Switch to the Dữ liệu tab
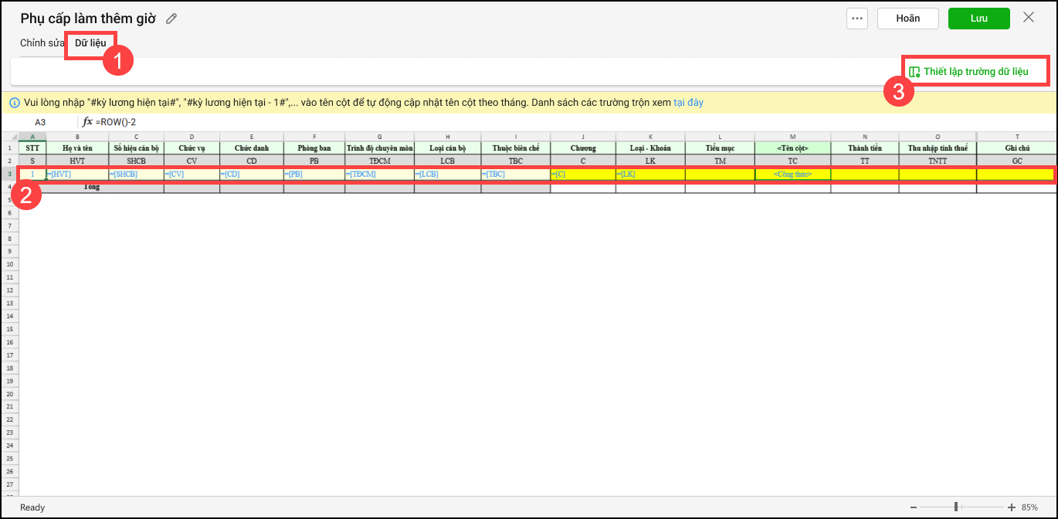 click(x=90, y=42)
